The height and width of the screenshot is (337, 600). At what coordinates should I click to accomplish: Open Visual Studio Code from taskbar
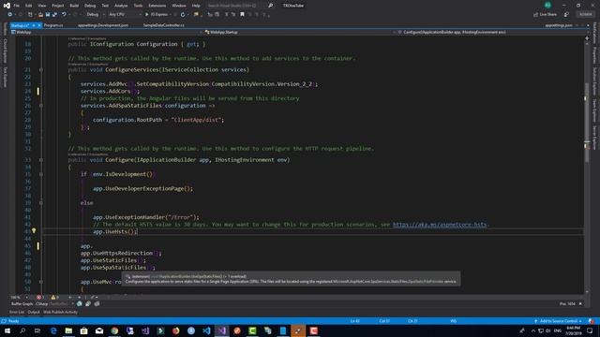pos(206,330)
